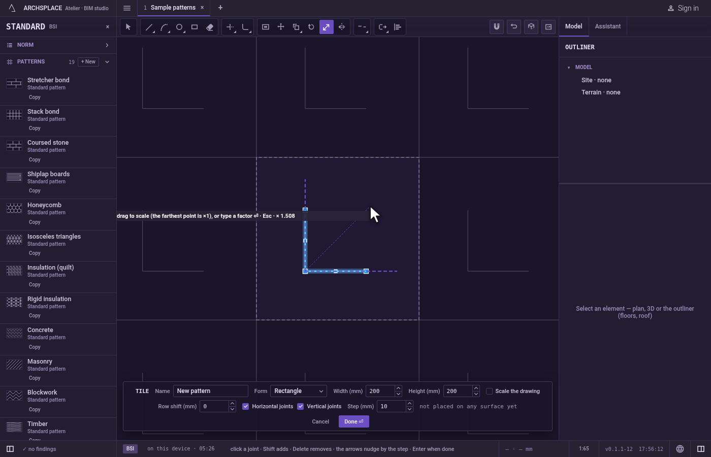The image size is (711, 457).
Task: Open the Sample patterns tab
Action: coord(173,8)
